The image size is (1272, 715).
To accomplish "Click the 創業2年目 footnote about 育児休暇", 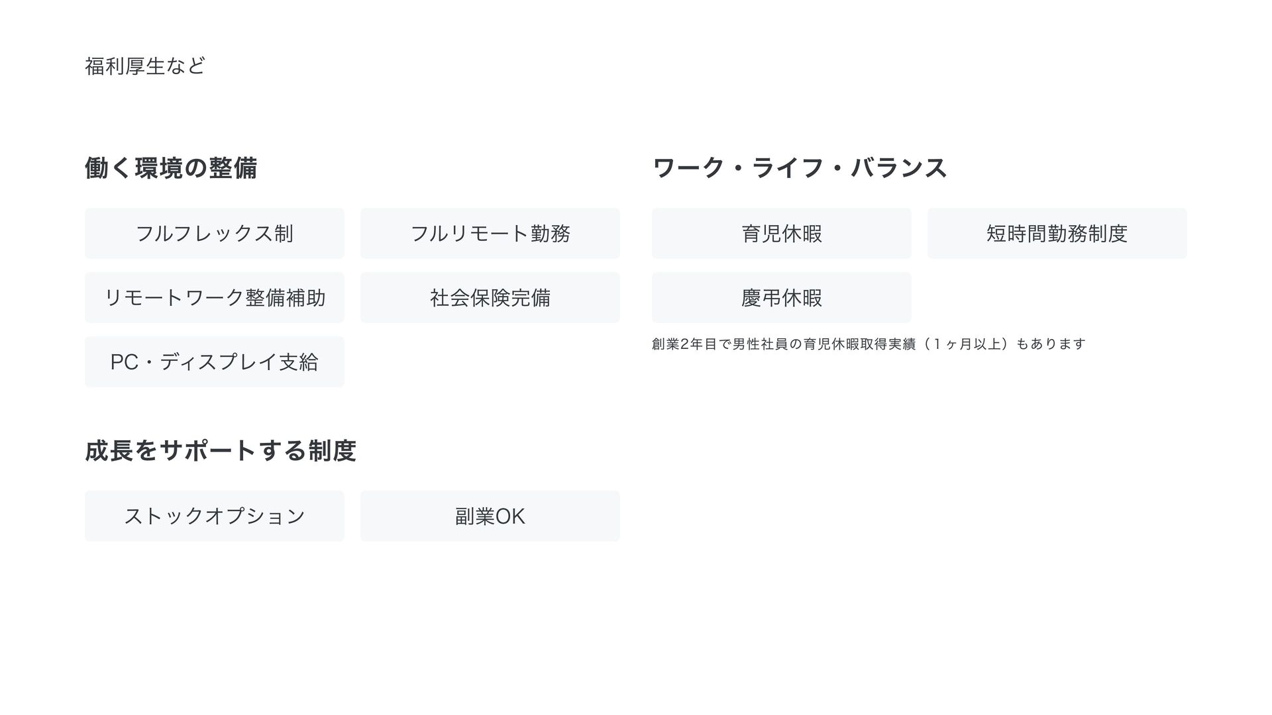I will [x=869, y=344].
